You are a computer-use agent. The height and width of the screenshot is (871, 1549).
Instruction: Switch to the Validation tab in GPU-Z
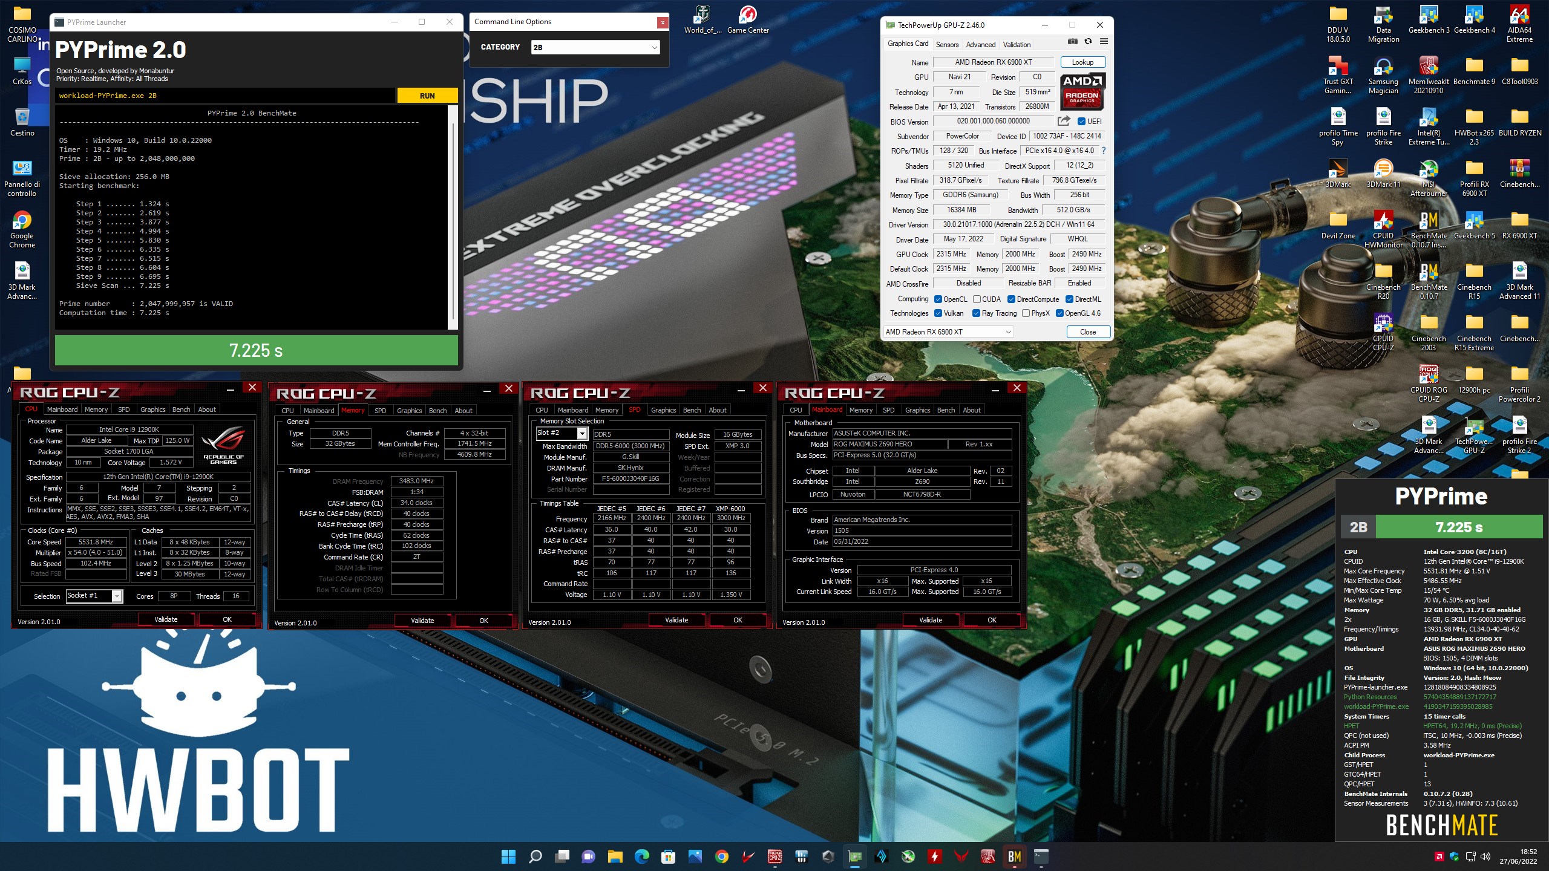[1017, 44]
